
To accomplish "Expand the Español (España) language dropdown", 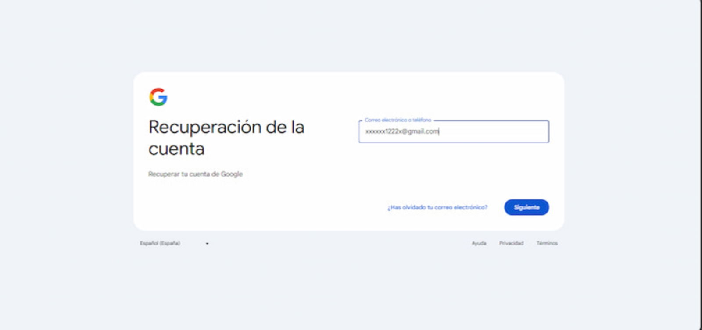I will (x=175, y=243).
